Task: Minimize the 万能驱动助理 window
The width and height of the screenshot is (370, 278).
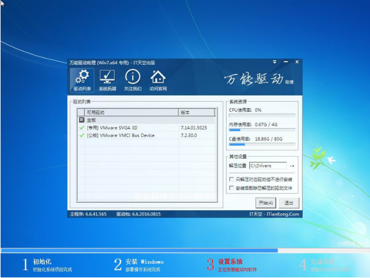Action: [286, 62]
